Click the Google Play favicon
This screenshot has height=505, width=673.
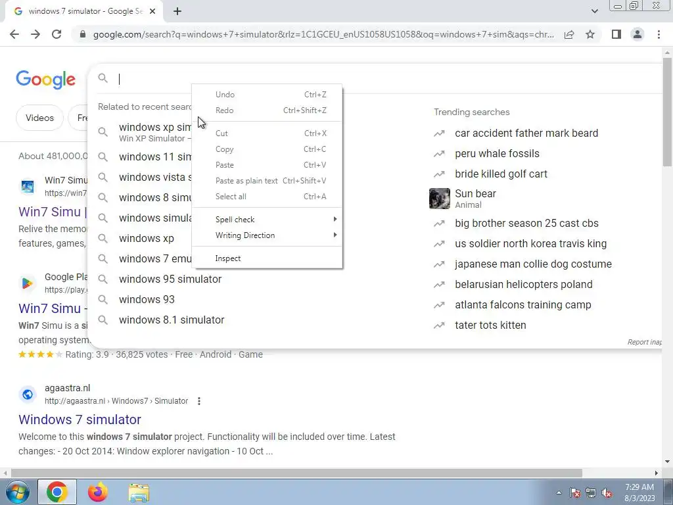point(28,283)
